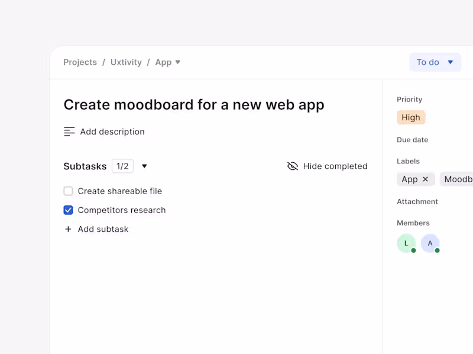Click the task title to edit

pos(194,104)
